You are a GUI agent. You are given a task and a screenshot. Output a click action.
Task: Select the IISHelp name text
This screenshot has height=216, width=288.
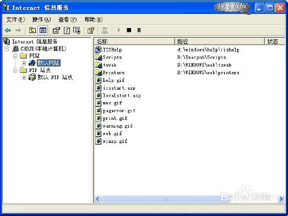pyautogui.click(x=112, y=49)
